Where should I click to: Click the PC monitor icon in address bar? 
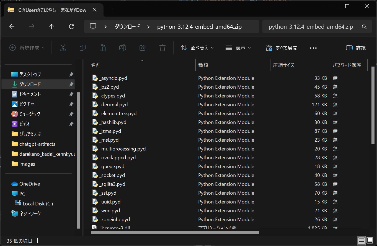tap(93, 27)
